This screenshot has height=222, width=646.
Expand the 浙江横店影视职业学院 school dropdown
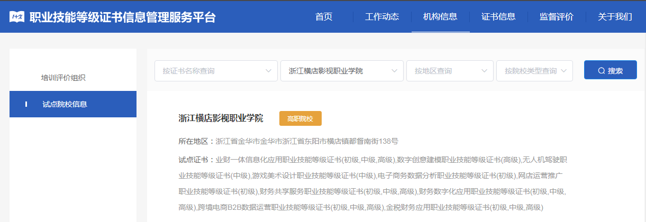(x=342, y=71)
